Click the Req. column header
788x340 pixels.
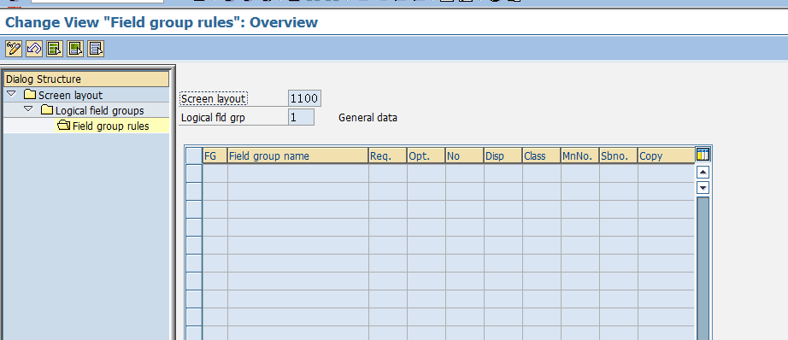pyautogui.click(x=387, y=155)
